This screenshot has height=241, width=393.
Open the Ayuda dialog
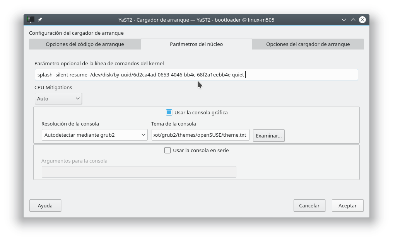(x=45, y=205)
